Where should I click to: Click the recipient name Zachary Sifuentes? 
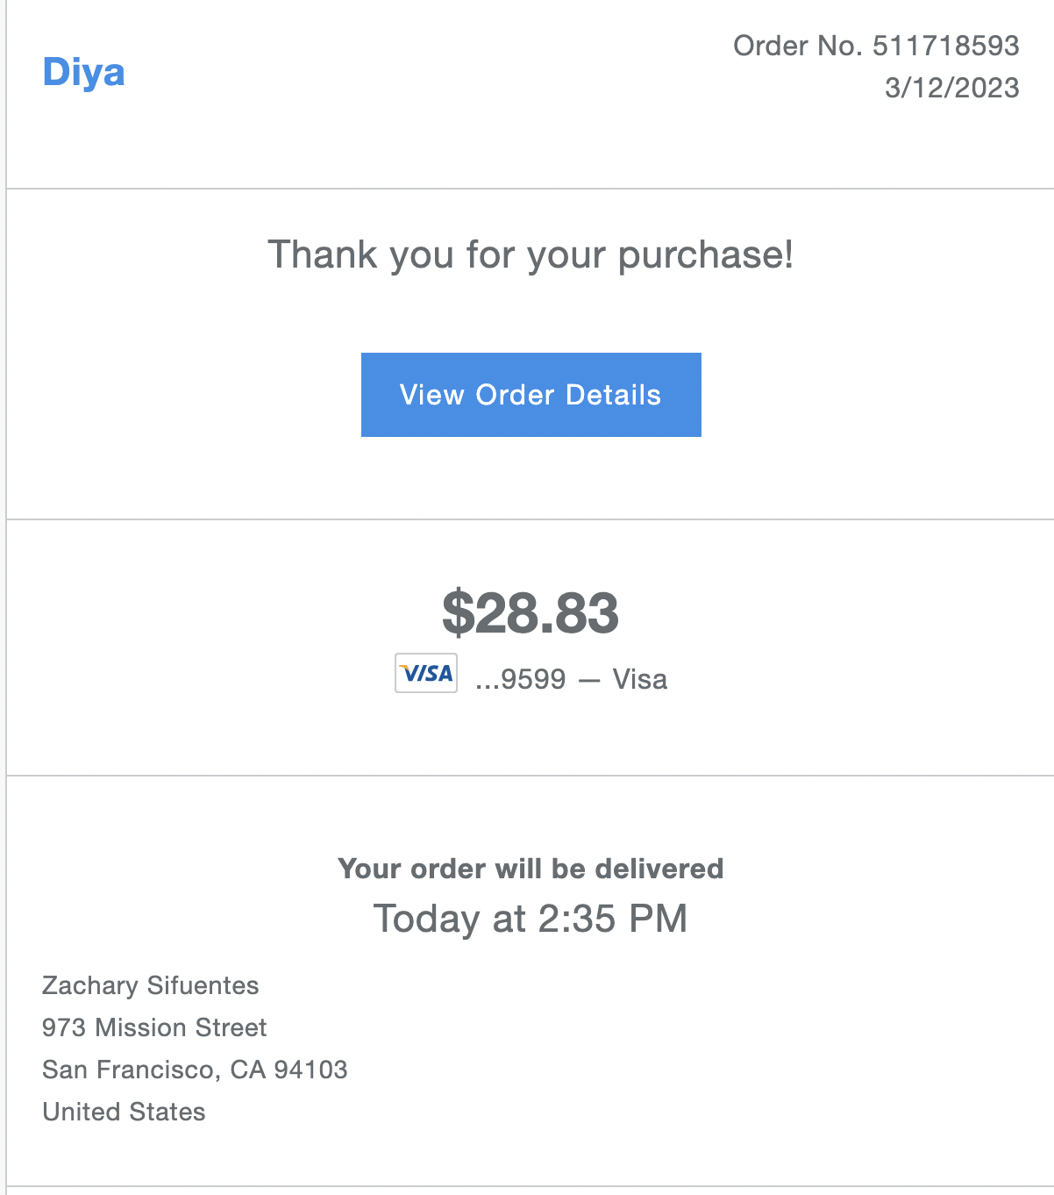click(x=151, y=985)
